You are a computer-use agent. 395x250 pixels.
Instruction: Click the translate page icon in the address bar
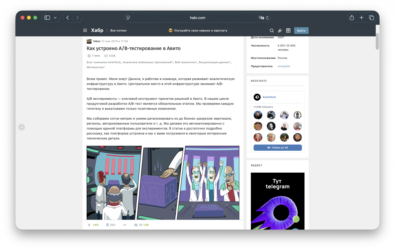click(261, 18)
